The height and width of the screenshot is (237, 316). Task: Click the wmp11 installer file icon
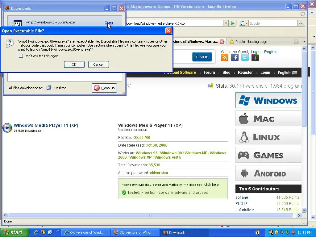17,23
